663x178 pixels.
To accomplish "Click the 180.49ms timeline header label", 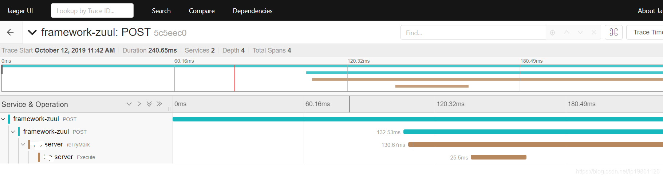I will 581,104.
